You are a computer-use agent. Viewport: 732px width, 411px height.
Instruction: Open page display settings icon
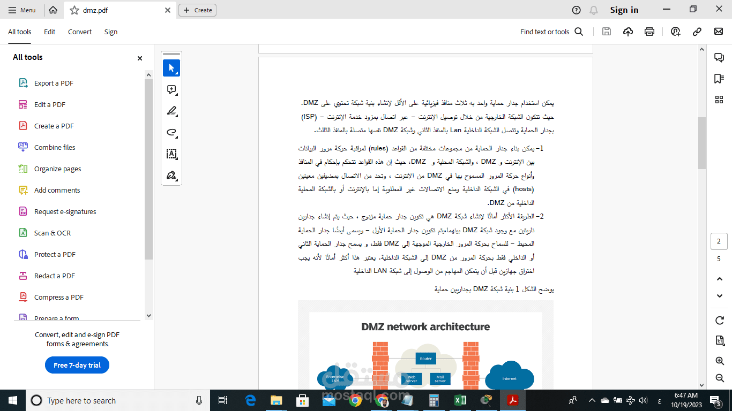(720, 341)
